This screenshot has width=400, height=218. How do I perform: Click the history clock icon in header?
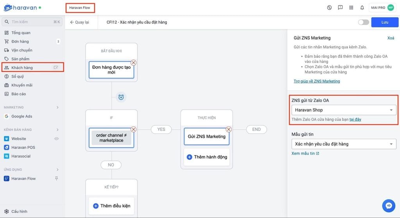pyautogui.click(x=329, y=7)
